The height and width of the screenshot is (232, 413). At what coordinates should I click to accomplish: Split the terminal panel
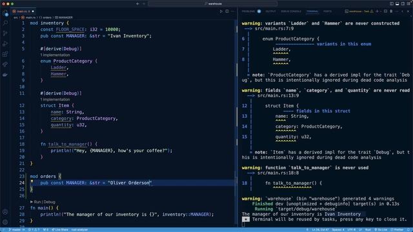point(386,12)
